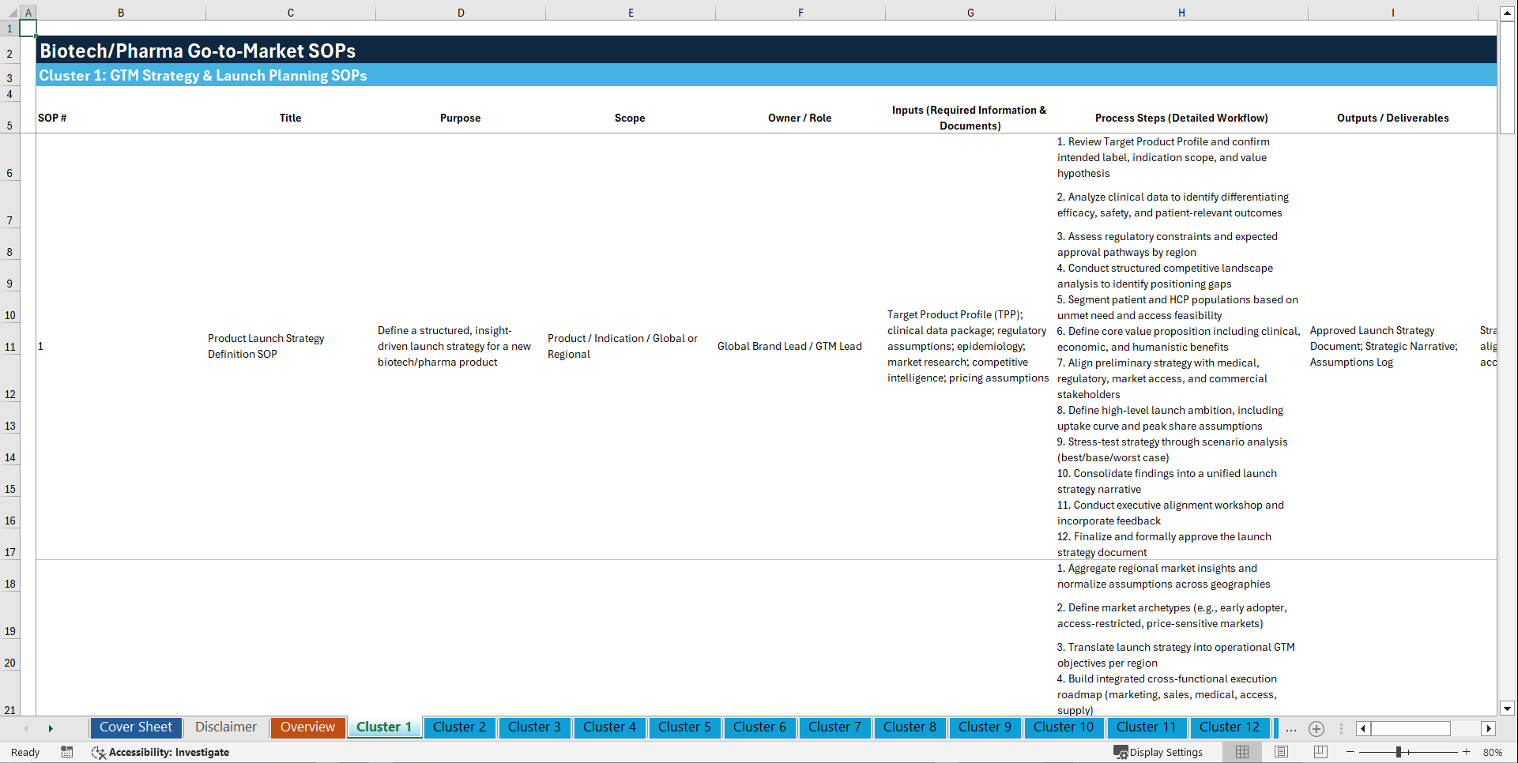Open Accessibility: Investigate checker

[160, 752]
